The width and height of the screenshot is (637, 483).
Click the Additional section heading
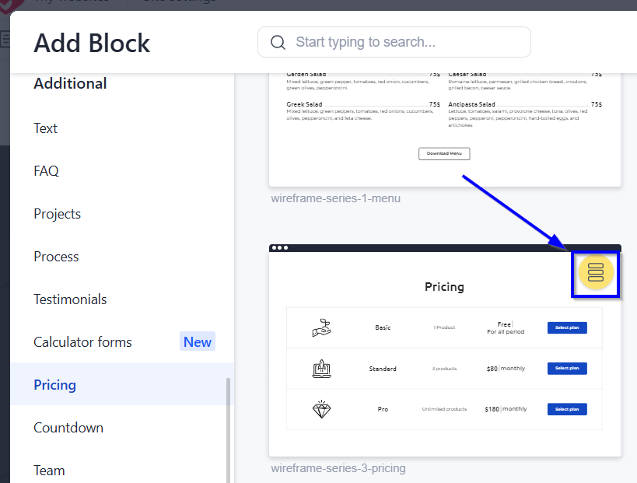[70, 84]
